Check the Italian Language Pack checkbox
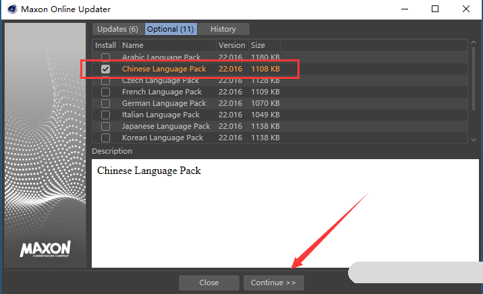483x294 pixels. pyautogui.click(x=105, y=115)
